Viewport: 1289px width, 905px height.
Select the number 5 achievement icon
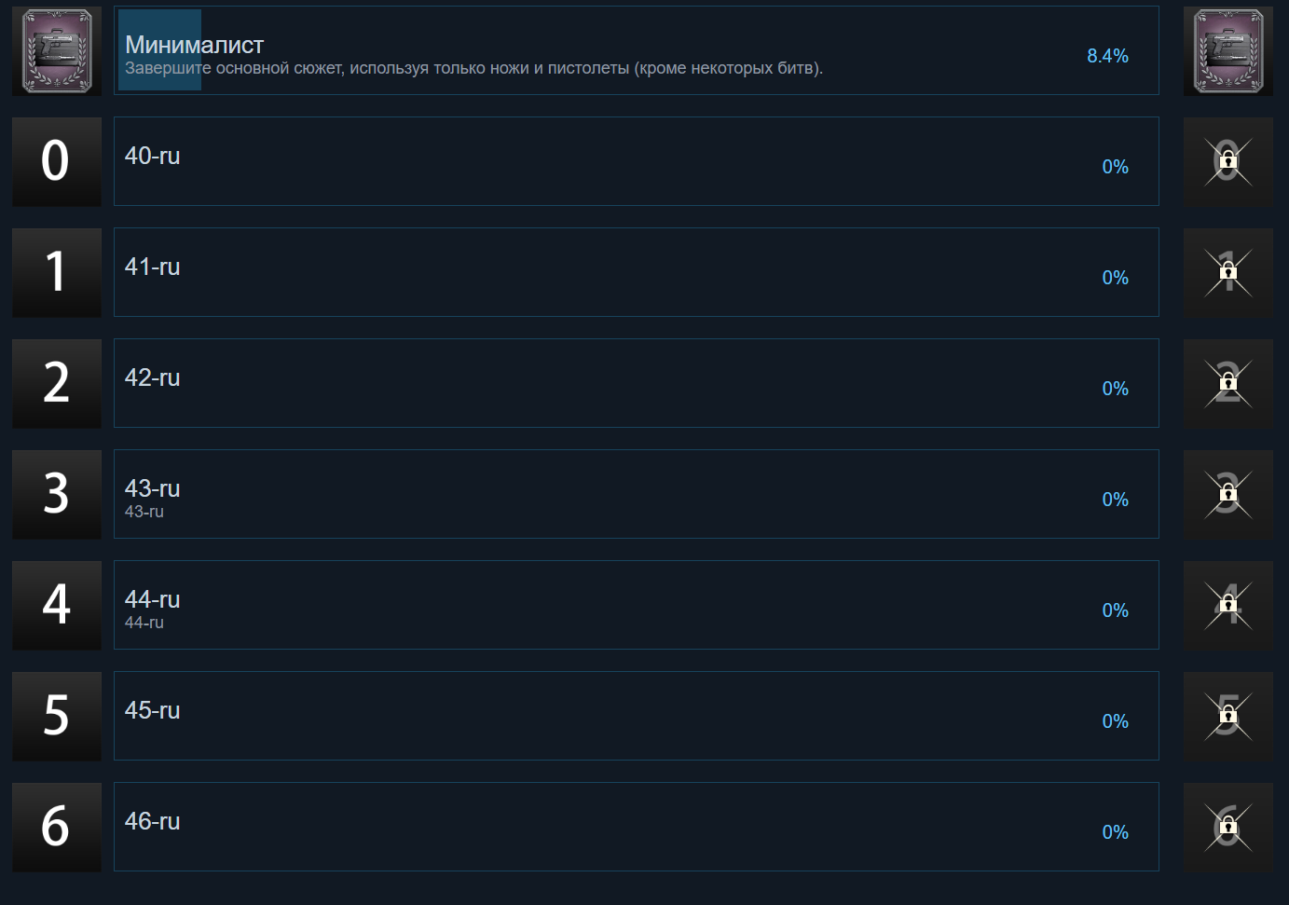pos(57,716)
